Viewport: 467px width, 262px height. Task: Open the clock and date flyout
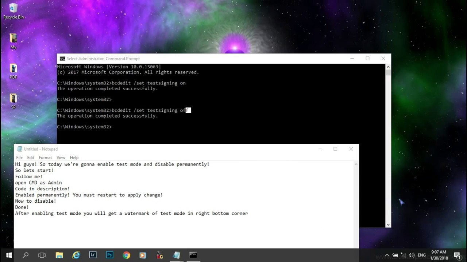(439, 255)
